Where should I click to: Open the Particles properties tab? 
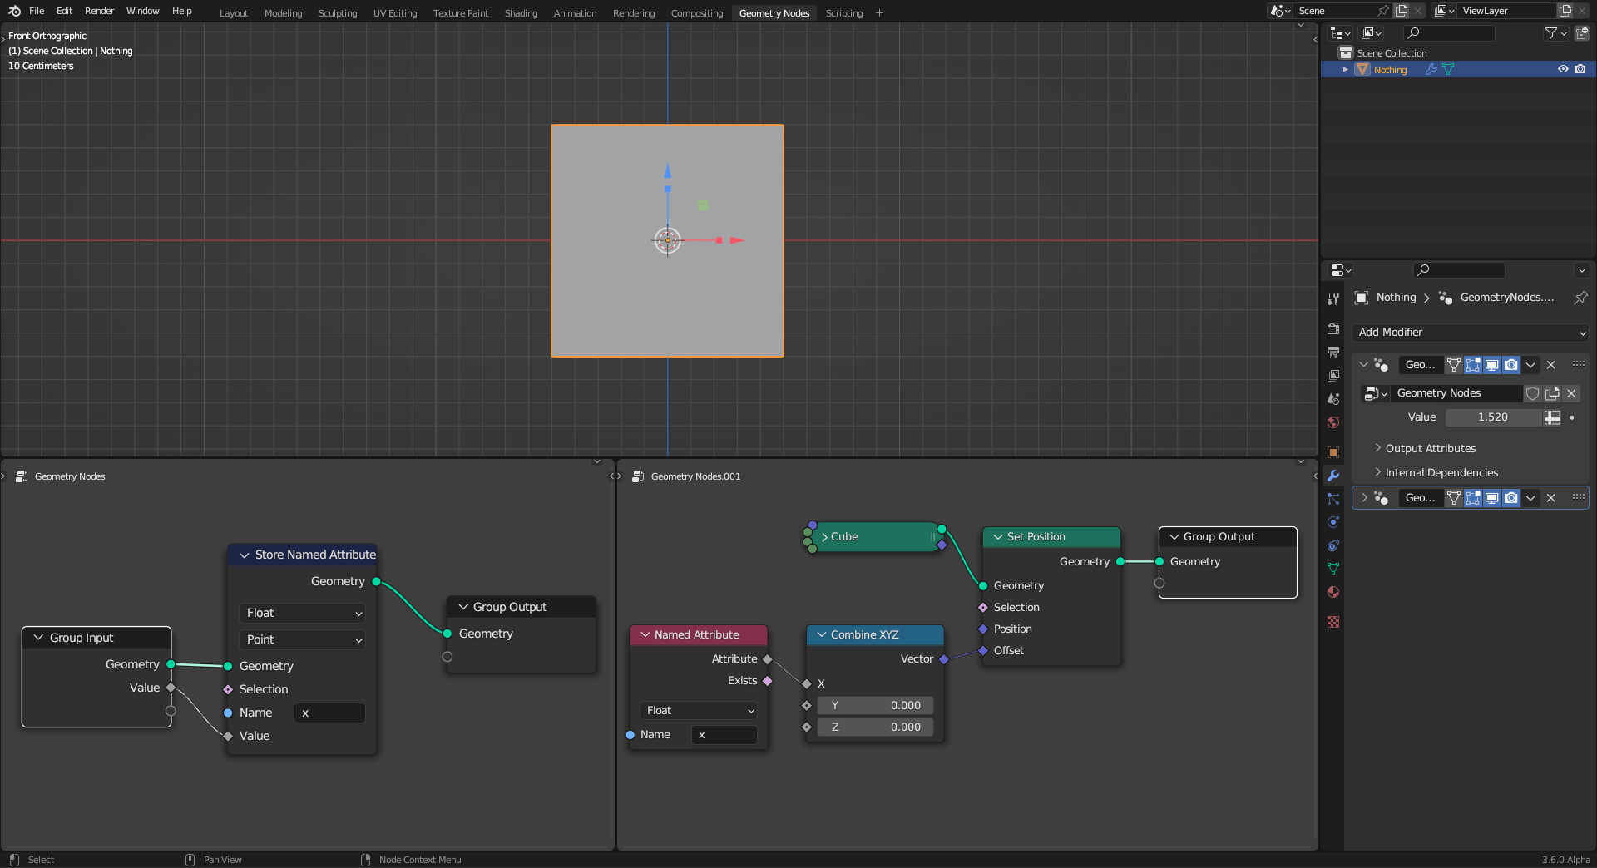(x=1333, y=499)
